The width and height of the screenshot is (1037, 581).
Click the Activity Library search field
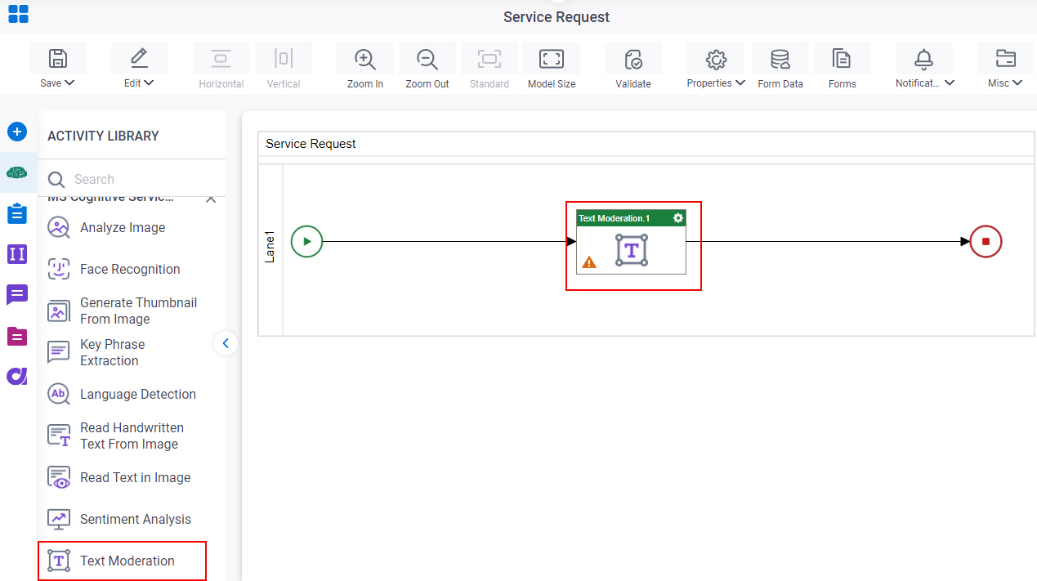pyautogui.click(x=132, y=179)
